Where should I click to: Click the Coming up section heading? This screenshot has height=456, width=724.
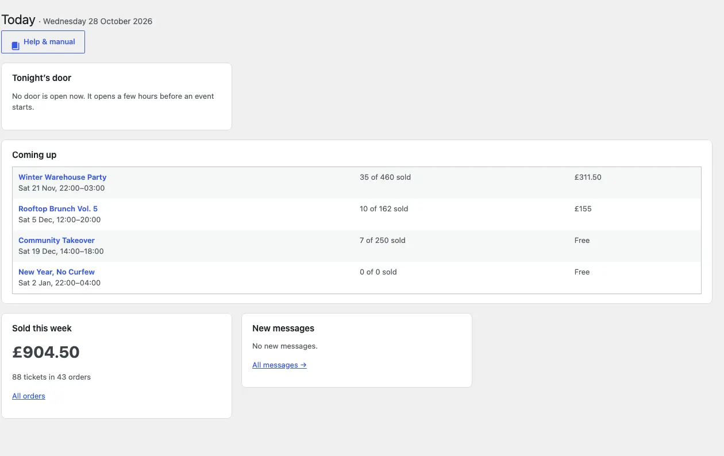pyautogui.click(x=34, y=155)
